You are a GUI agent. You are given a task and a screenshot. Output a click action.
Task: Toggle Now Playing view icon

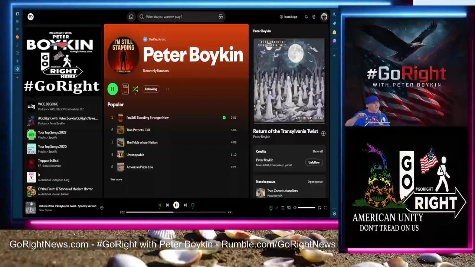tap(271, 208)
